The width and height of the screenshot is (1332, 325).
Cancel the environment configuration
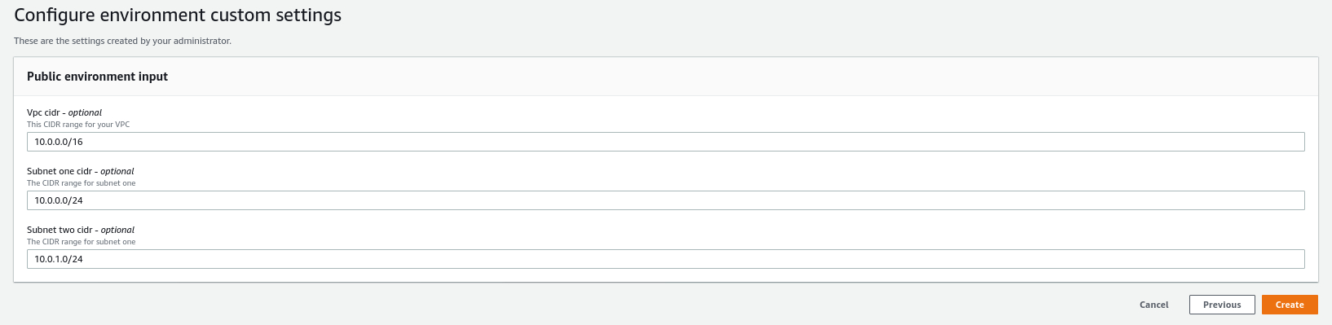tap(1153, 305)
